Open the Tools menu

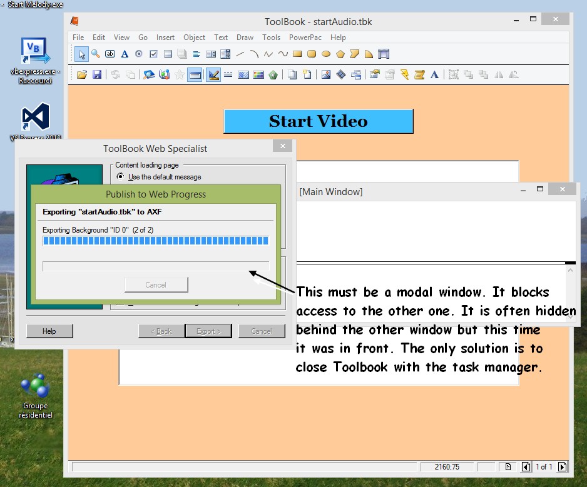(272, 38)
